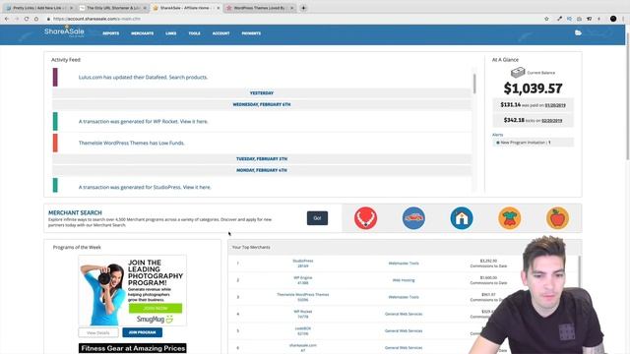The height and width of the screenshot is (354, 630).
Task: Click the activity feed scrollbar
Action: click(x=474, y=85)
